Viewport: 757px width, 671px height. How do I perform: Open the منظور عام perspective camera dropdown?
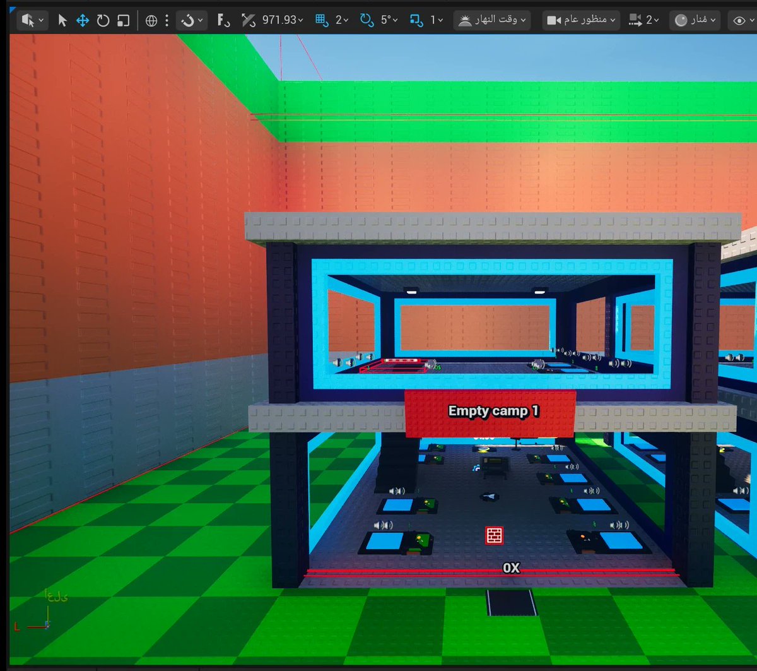[x=581, y=20]
